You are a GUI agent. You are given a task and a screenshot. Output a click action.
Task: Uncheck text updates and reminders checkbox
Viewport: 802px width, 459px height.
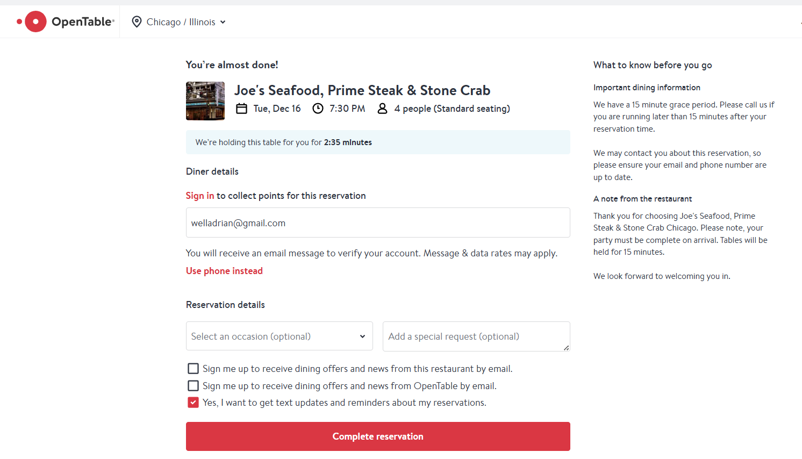(x=193, y=403)
